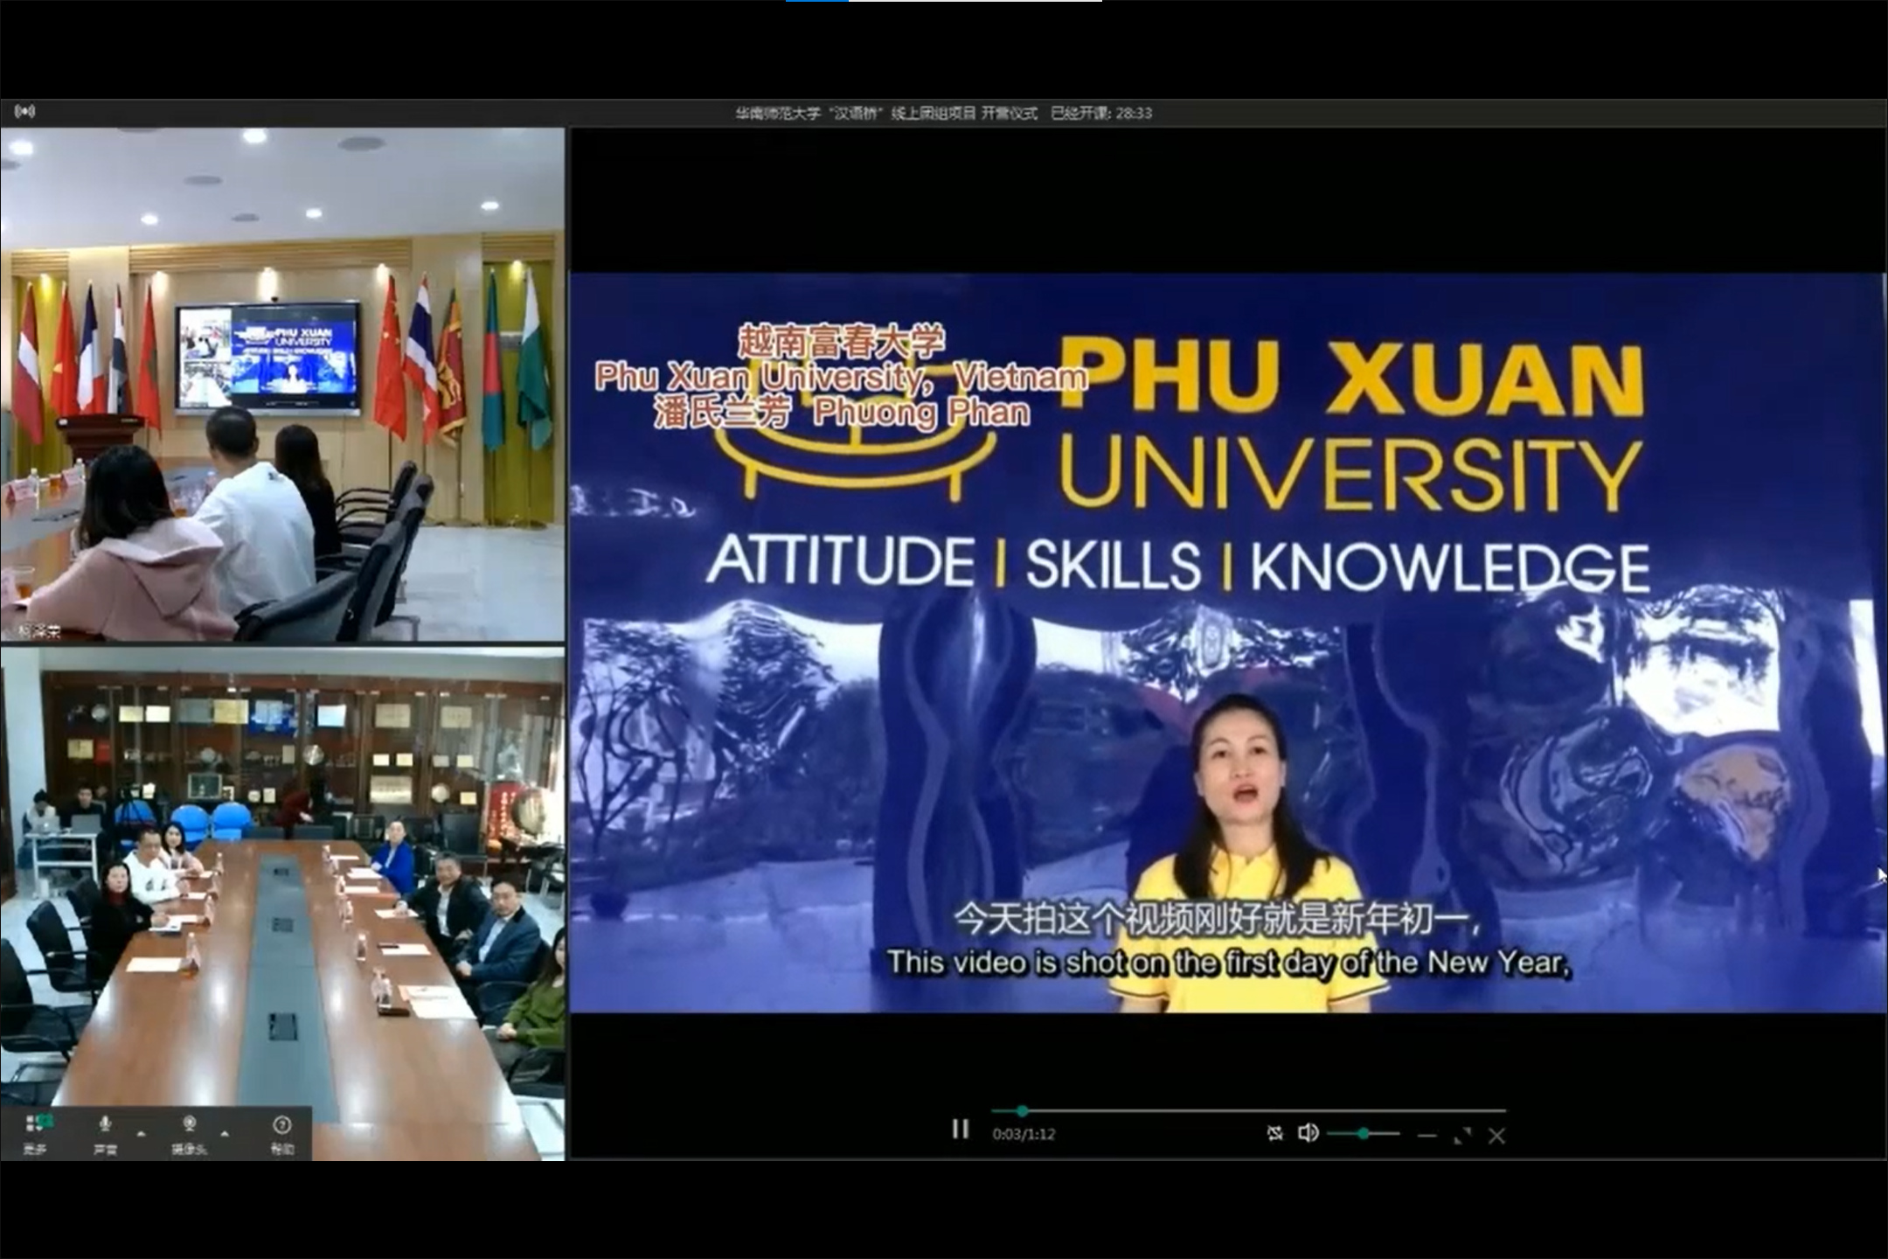
Task: Close the video player
Action: pyautogui.click(x=1496, y=1136)
